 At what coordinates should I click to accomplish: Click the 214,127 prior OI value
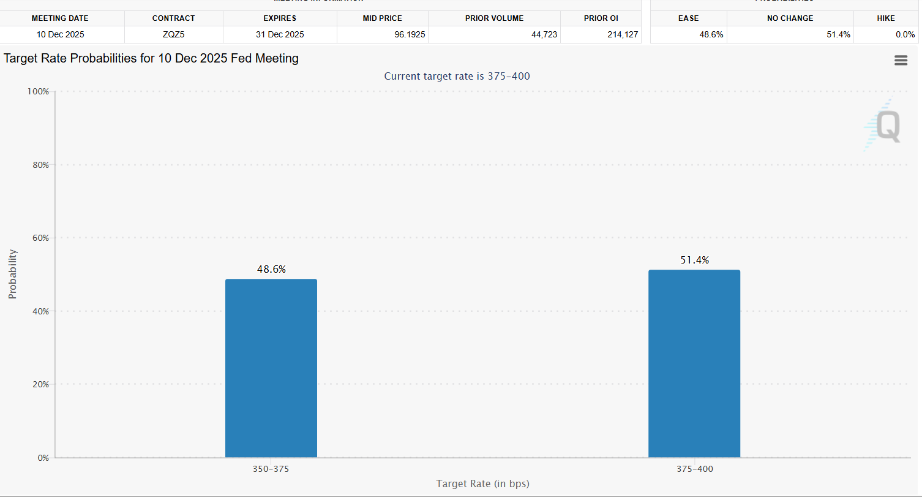point(623,35)
